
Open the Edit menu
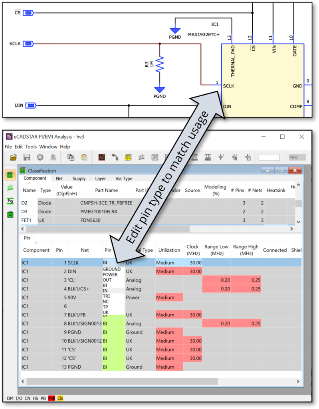[x=18, y=147]
